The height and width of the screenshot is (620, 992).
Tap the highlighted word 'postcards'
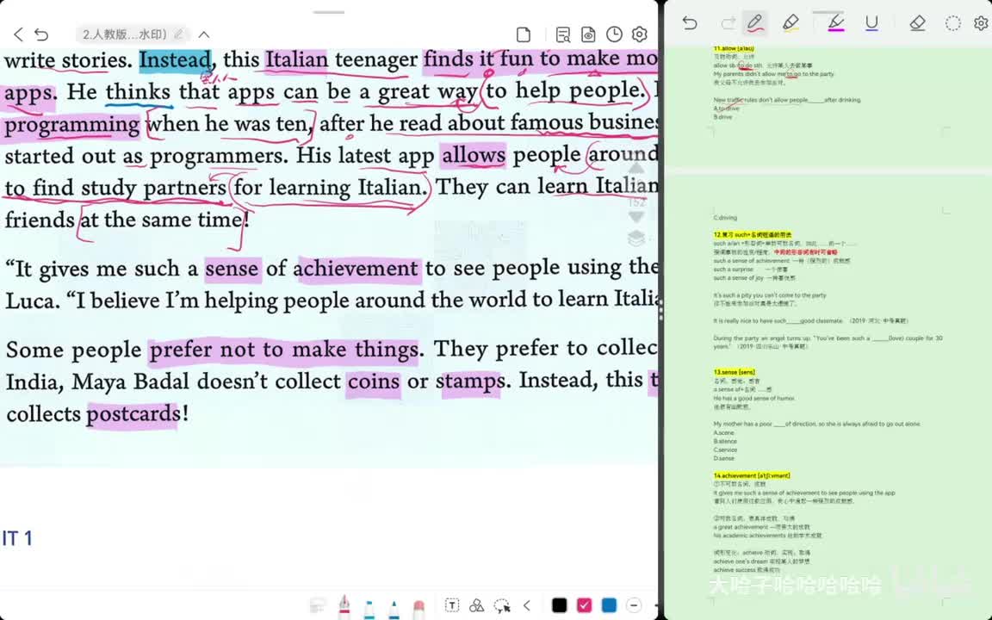coord(133,413)
